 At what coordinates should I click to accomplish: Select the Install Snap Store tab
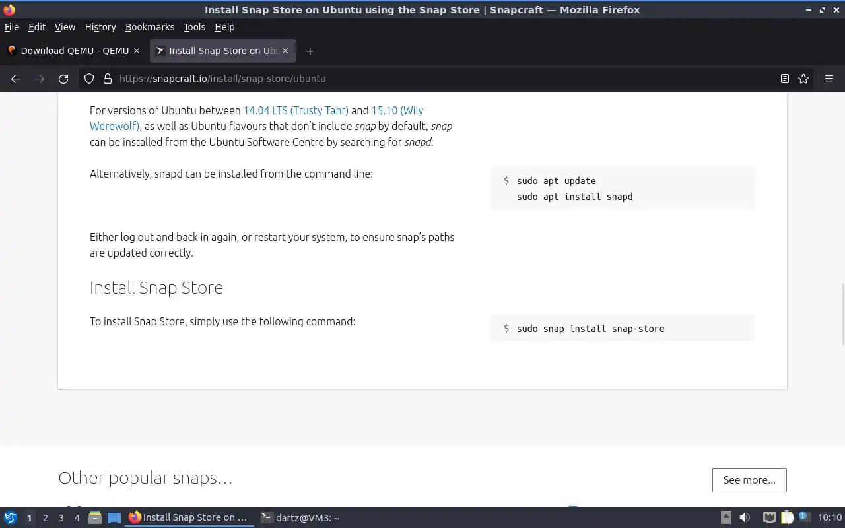(223, 51)
